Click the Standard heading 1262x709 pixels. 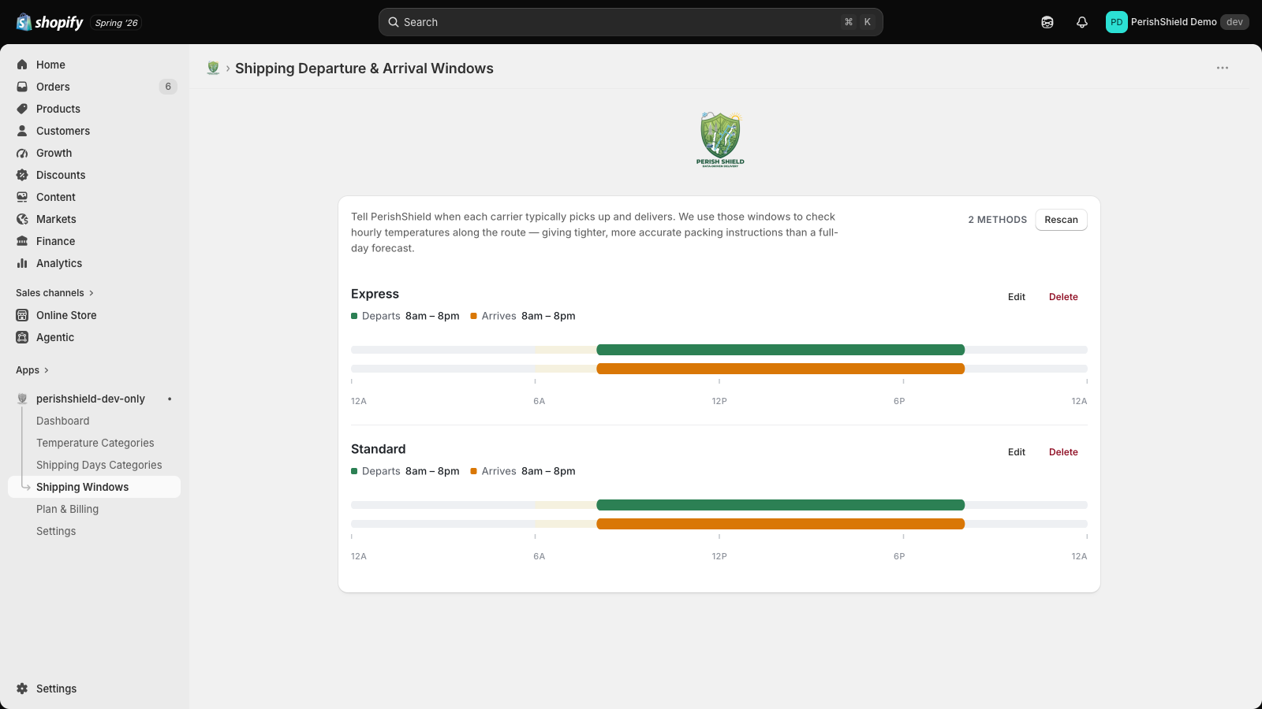point(379,449)
